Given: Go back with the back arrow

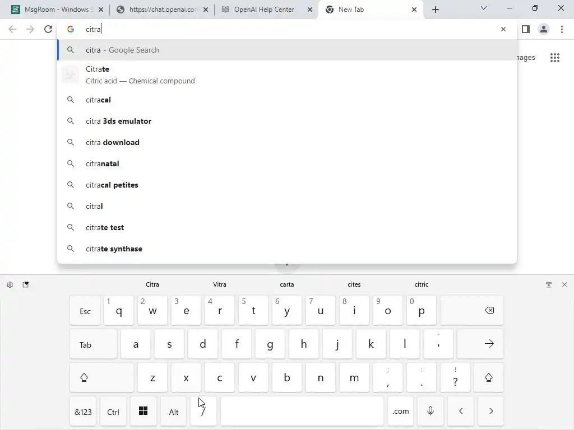Looking at the screenshot, I should 12,29.
